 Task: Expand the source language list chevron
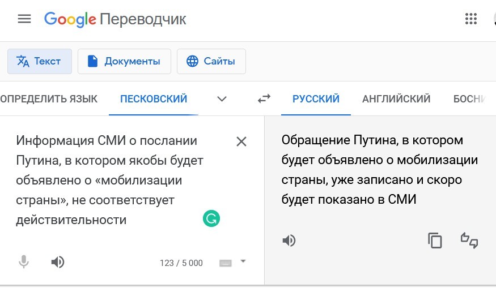click(x=222, y=99)
